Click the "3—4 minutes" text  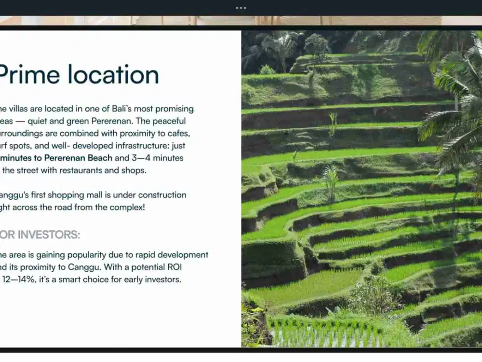click(x=158, y=158)
